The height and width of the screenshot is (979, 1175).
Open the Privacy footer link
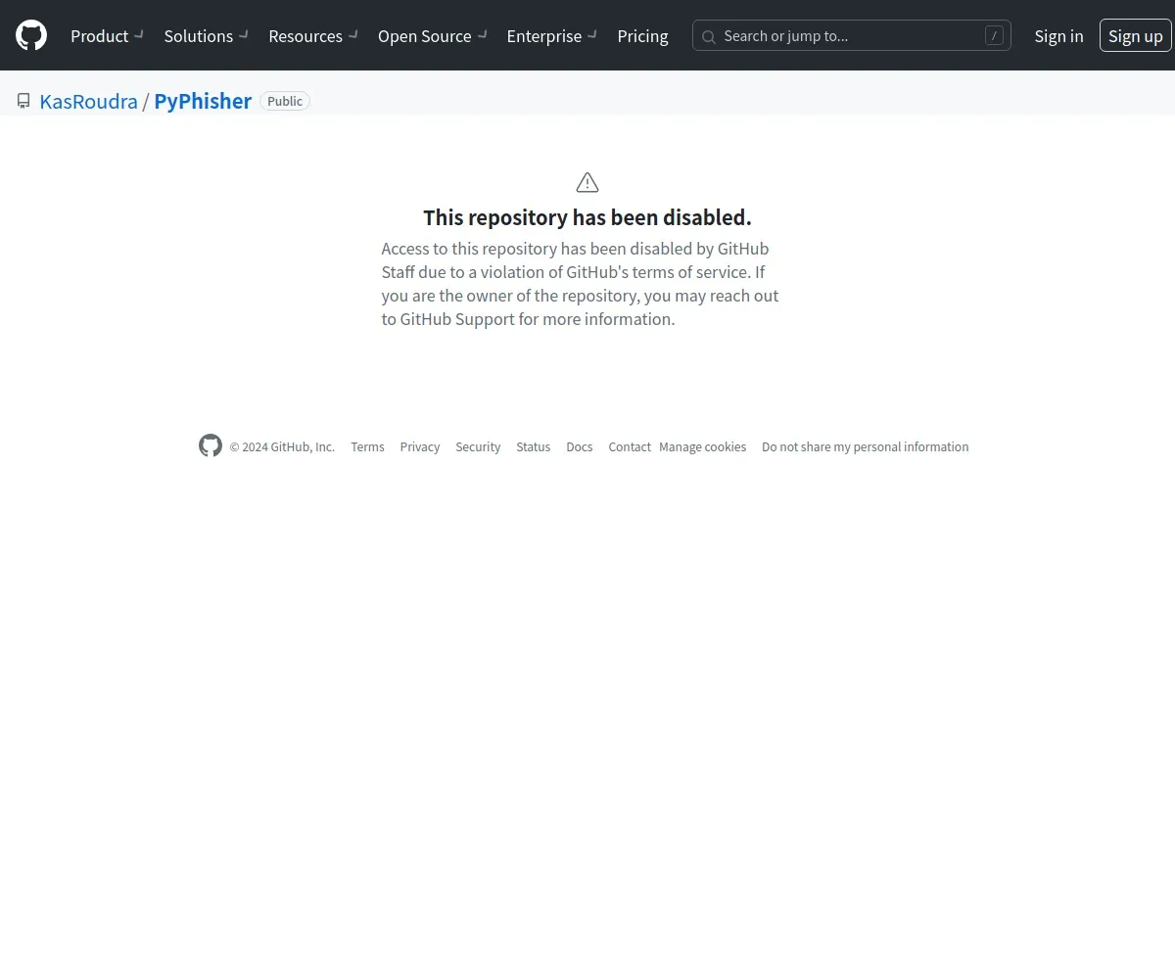tap(420, 446)
